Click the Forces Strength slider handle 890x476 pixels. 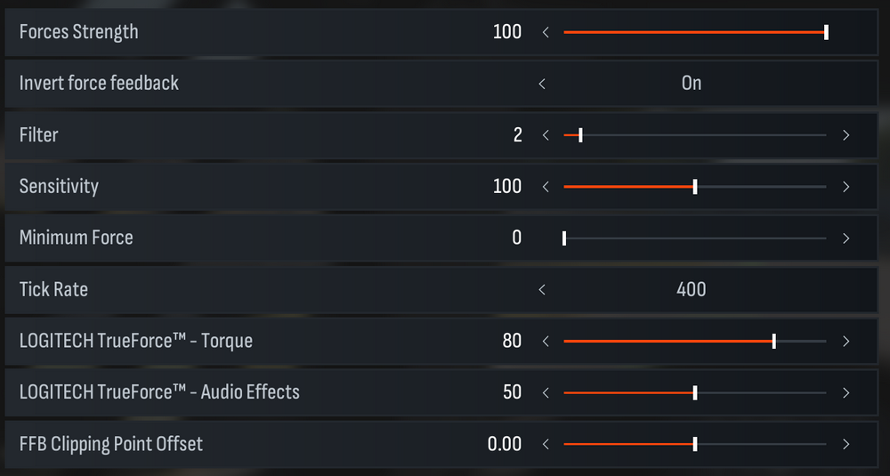point(827,33)
